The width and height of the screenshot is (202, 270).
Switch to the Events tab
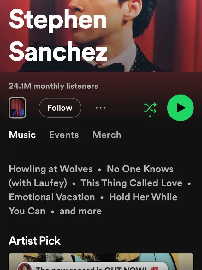64,135
